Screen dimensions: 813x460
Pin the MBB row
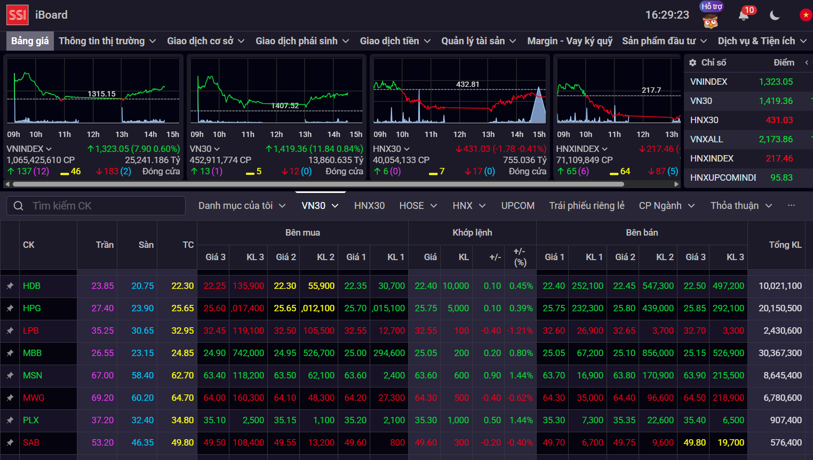[10, 353]
